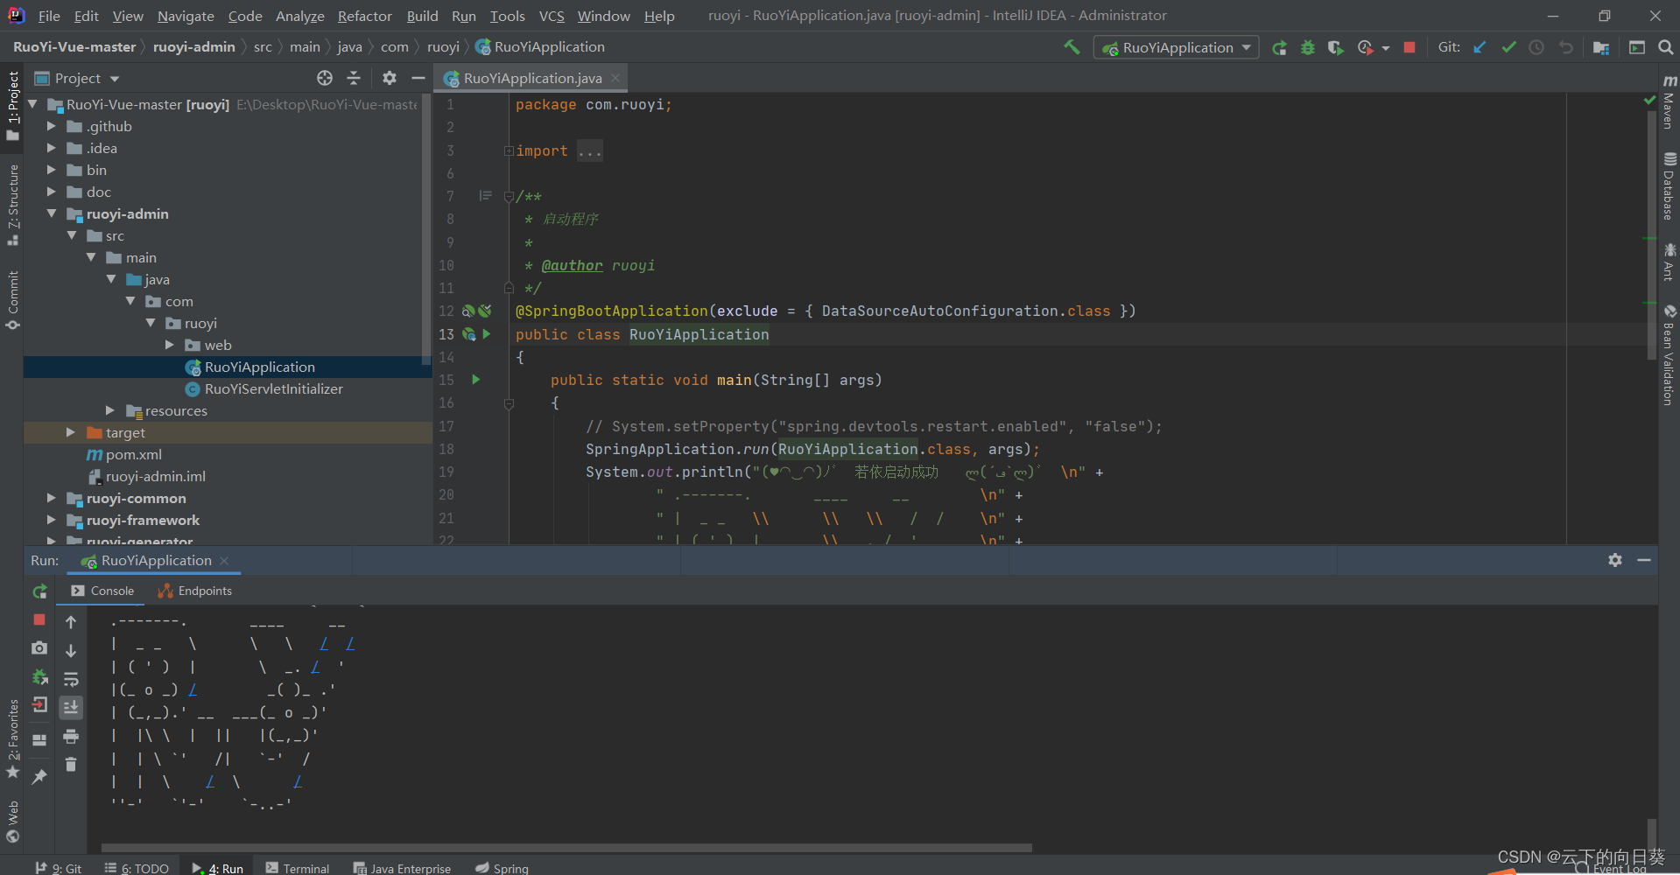Click the print icon in Run panel
Image resolution: width=1680 pixels, height=875 pixels.
[x=71, y=737]
